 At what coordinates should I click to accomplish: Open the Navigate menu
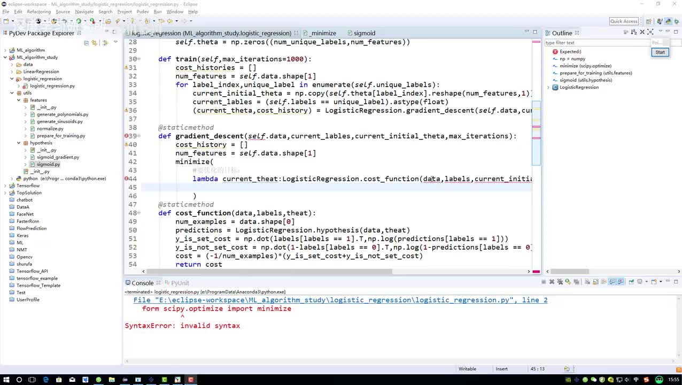click(x=84, y=12)
